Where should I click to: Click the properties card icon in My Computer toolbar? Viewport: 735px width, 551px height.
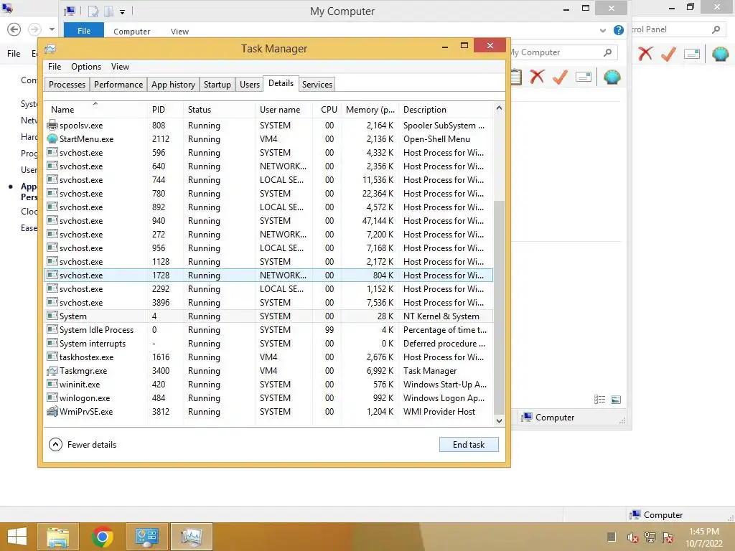pos(584,77)
